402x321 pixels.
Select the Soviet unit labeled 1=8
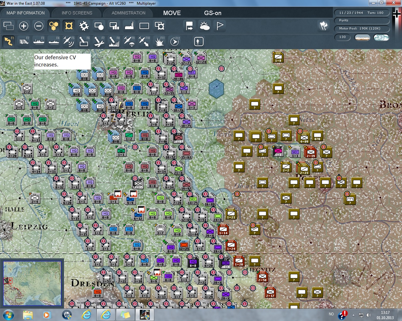[278, 57]
